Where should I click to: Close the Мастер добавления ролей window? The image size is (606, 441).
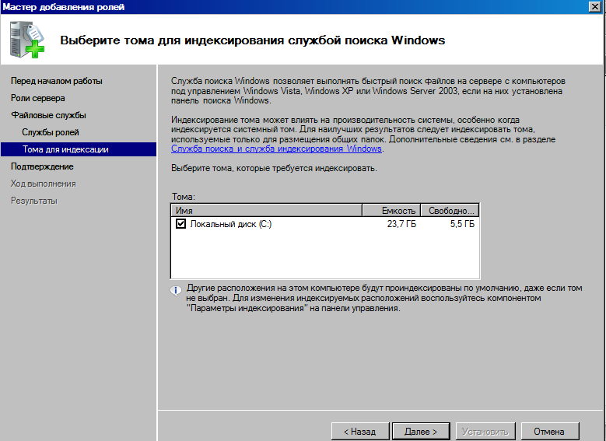(x=595, y=6)
